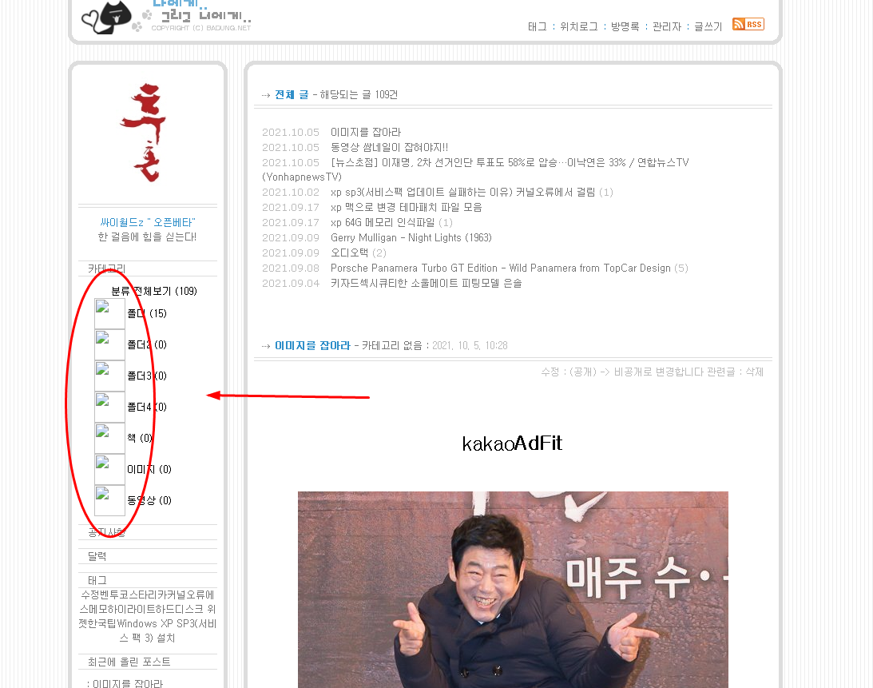The image size is (873, 688).
Task: Click the blue 이미지를 잡아라 post title
Action: 312,345
